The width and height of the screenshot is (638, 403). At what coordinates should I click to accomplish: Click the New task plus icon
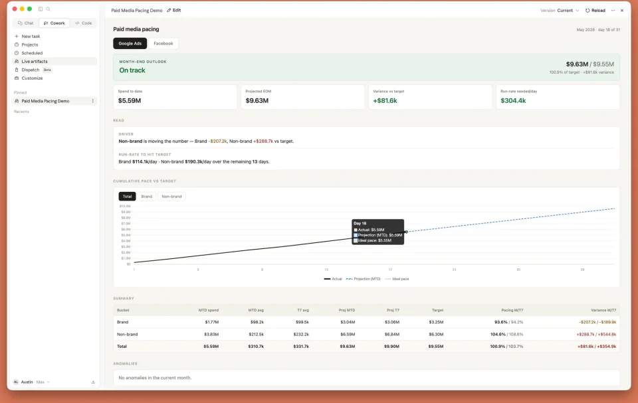17,37
